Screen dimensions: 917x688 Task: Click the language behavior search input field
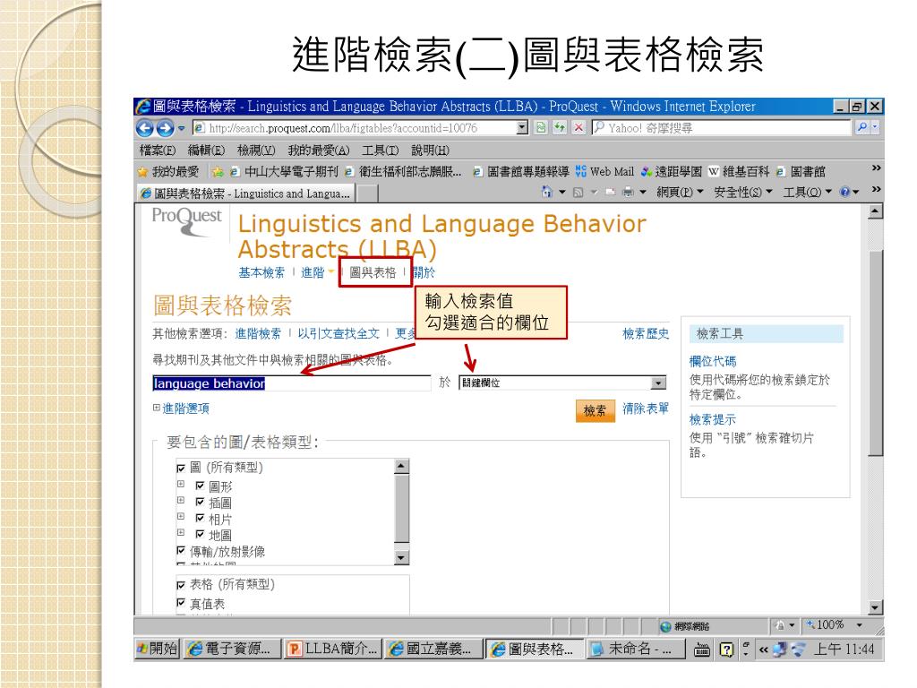click(x=291, y=383)
